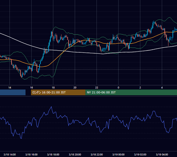Click the hour label 0 on price chart axis
The image size is (177, 157).
pos(118,88)
